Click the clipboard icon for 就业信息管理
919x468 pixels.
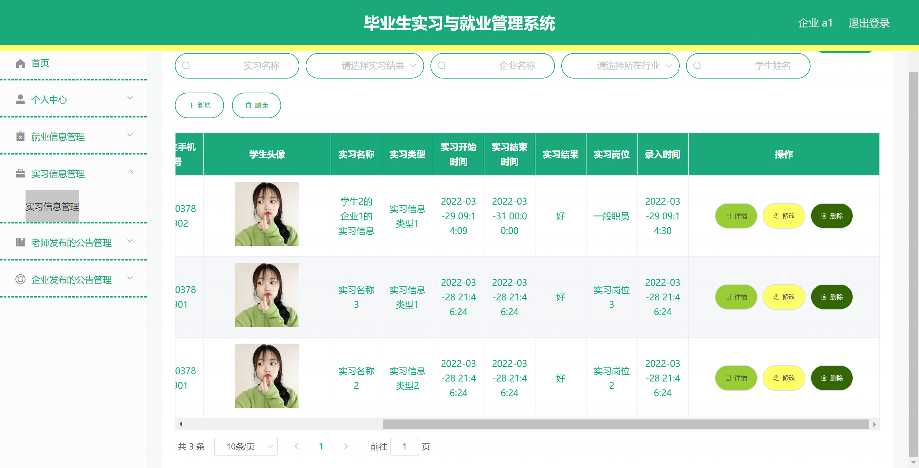20,136
